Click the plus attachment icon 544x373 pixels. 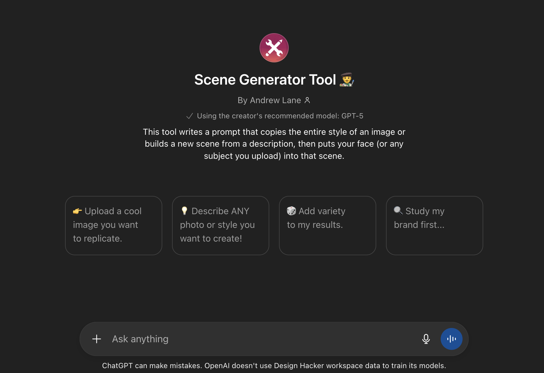[97, 339]
